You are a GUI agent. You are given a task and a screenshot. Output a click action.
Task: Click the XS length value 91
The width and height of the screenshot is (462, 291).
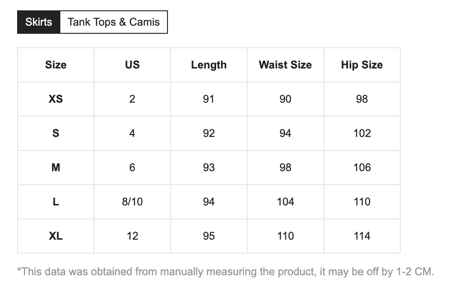point(209,99)
